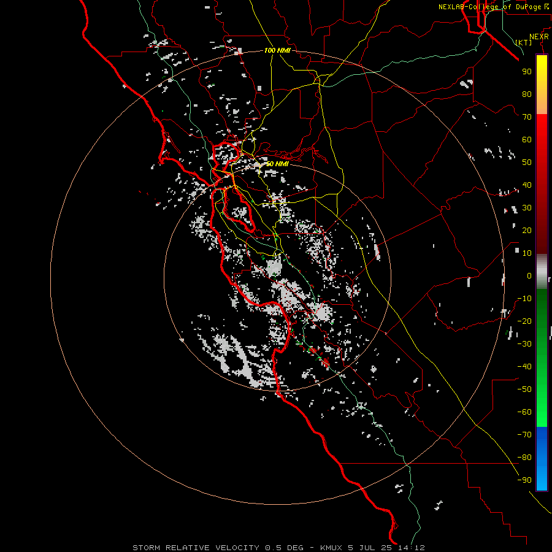Select the 20 value on the velocity scale

point(527,230)
